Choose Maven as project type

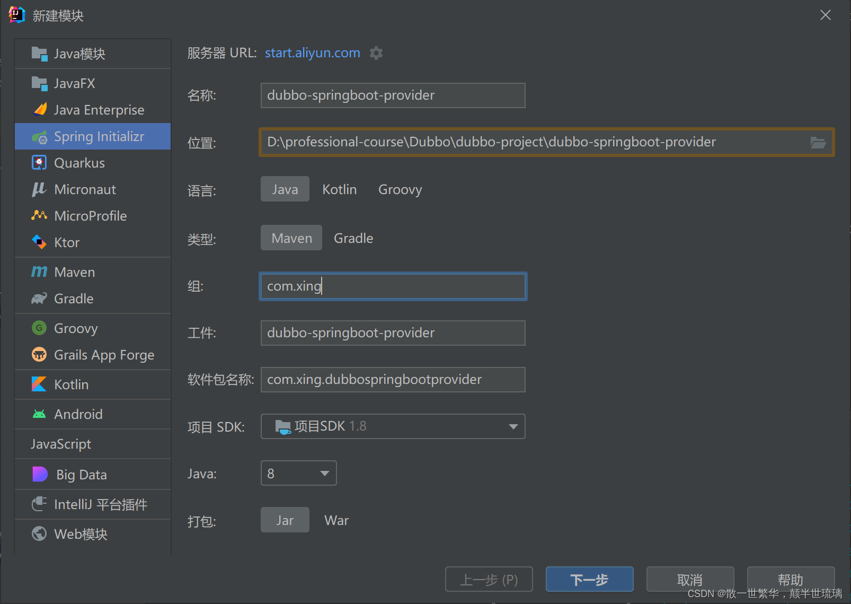[291, 238]
